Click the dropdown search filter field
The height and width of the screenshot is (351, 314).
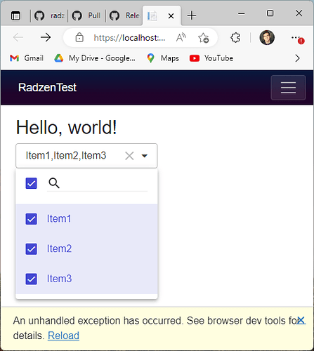(x=97, y=183)
